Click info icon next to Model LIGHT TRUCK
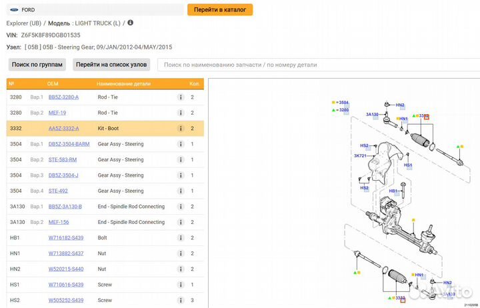The height and width of the screenshot is (308, 480). coord(130,23)
